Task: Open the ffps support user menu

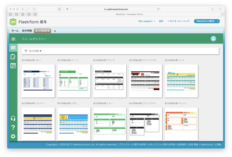Action: pos(146,21)
